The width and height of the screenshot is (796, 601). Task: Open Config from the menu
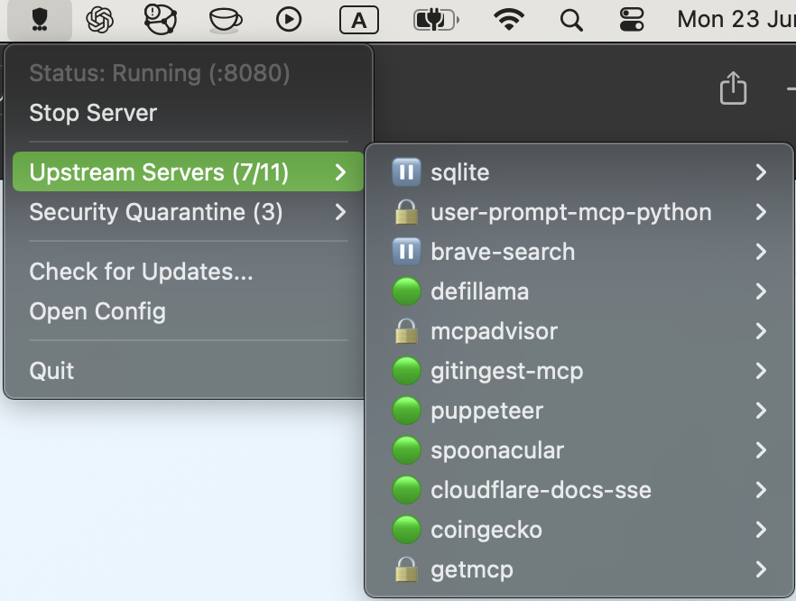click(97, 311)
